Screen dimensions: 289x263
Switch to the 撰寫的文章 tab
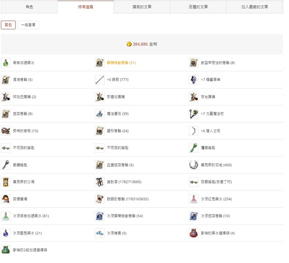click(142, 7)
